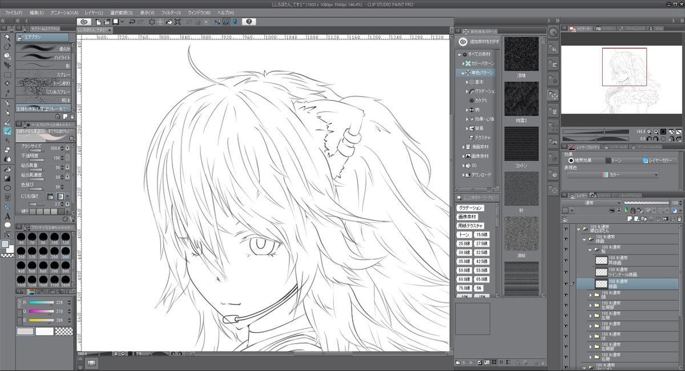685x371 pixels.
Task: Select the Eyedropper tool
Action: (7, 93)
